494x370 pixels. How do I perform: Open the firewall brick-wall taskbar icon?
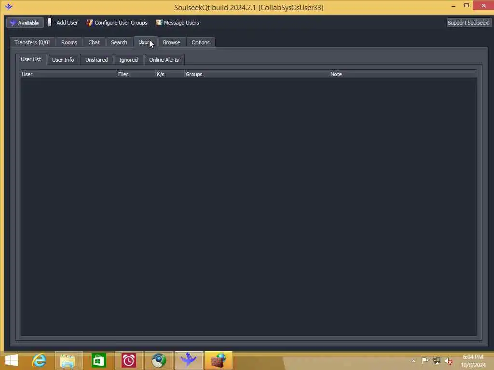click(x=219, y=360)
